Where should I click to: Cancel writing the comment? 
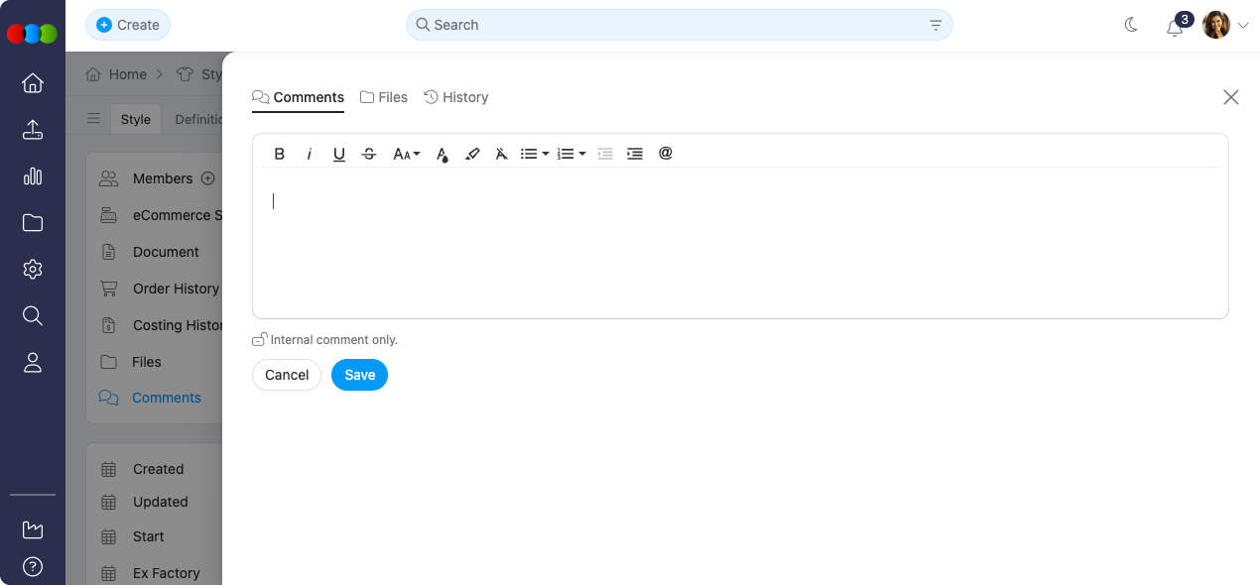pos(287,375)
